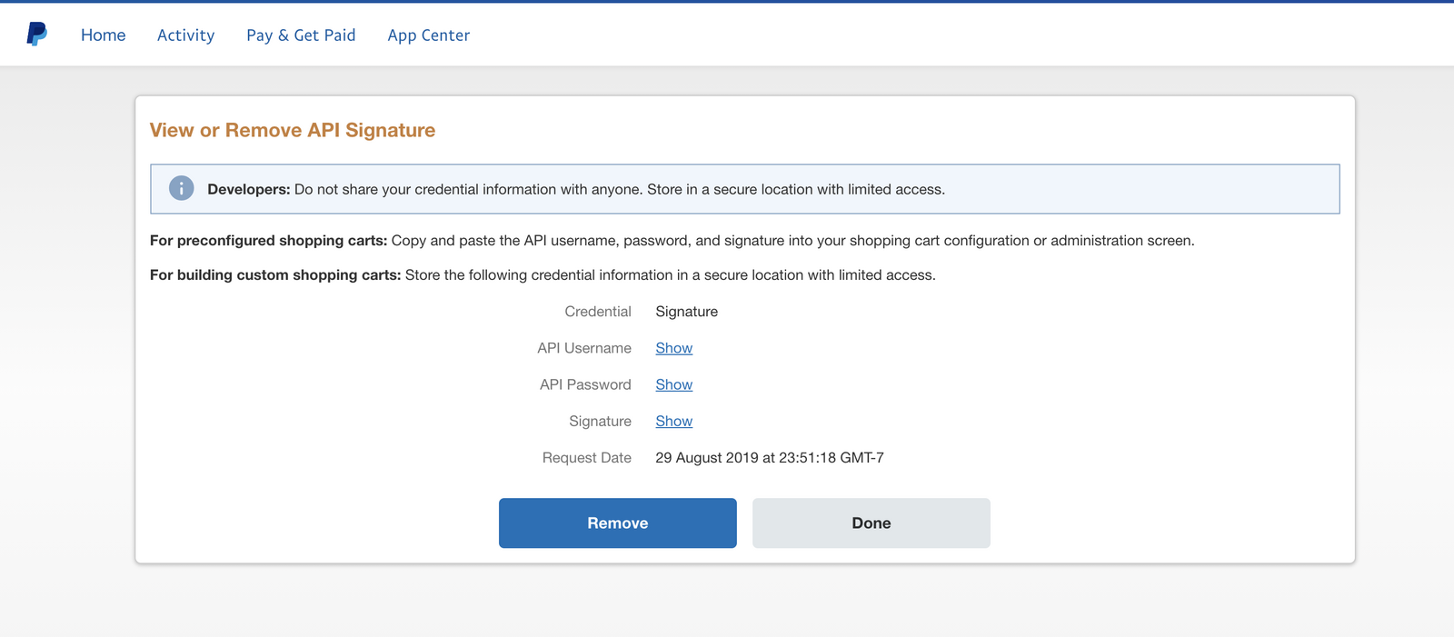The width and height of the screenshot is (1454, 637).
Task: Open the Activity menu item
Action: pyautogui.click(x=185, y=35)
